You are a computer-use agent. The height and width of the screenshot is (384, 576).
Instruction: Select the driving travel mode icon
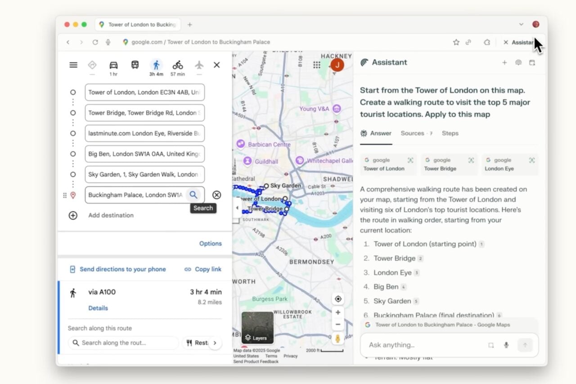coord(113,65)
